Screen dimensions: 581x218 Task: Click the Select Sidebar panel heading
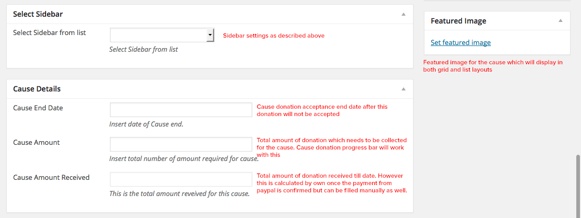click(x=38, y=15)
